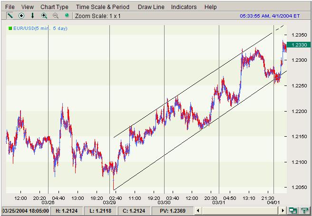
Task: Click the 03/25/2004 18:05:00 status field
Action: [x=25, y=211]
